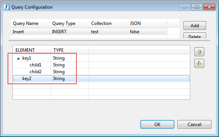Select the key1 element row
The height and width of the screenshot is (137, 219).
click(x=101, y=58)
